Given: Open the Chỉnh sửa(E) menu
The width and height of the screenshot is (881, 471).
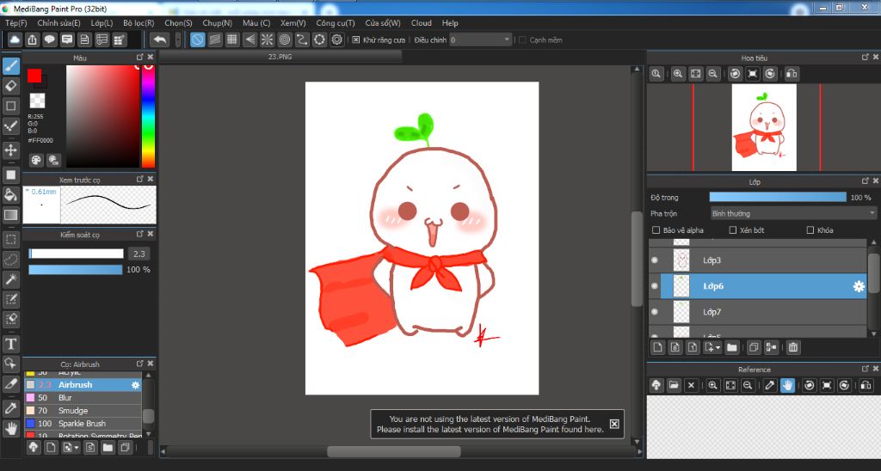Looking at the screenshot, I should pos(59,23).
